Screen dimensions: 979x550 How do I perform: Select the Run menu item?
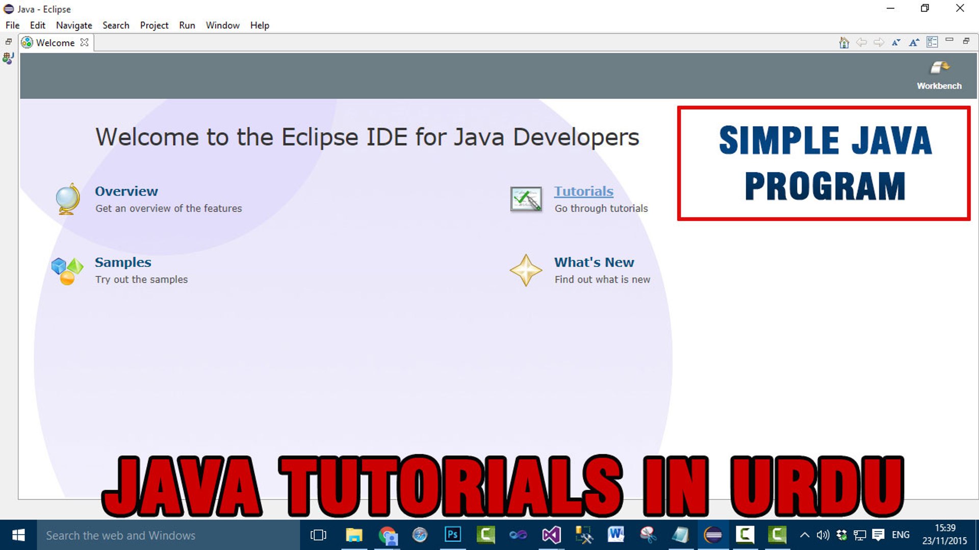[x=188, y=25]
